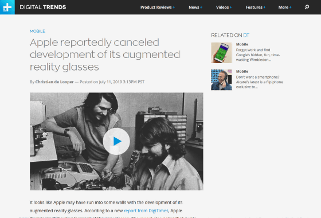Open the News menu item

coord(194,7)
